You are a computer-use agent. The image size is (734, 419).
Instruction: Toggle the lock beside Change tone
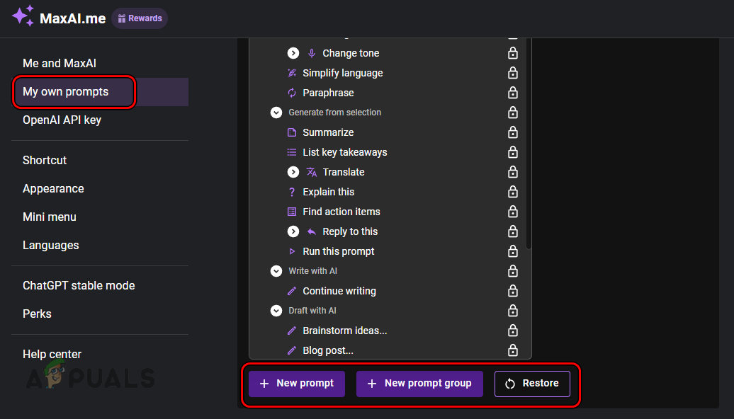point(512,52)
